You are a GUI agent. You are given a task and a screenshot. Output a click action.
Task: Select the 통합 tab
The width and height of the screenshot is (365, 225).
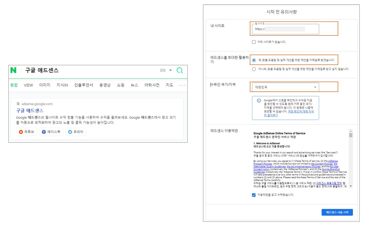pos(14,85)
